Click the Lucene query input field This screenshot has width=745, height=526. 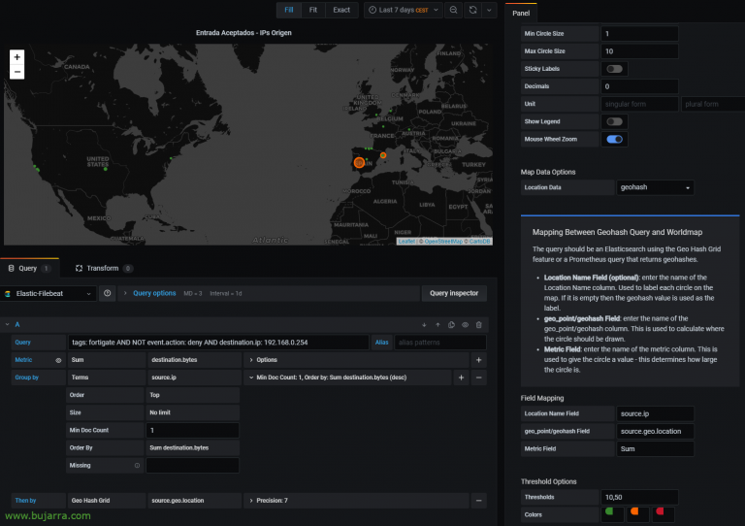point(218,343)
